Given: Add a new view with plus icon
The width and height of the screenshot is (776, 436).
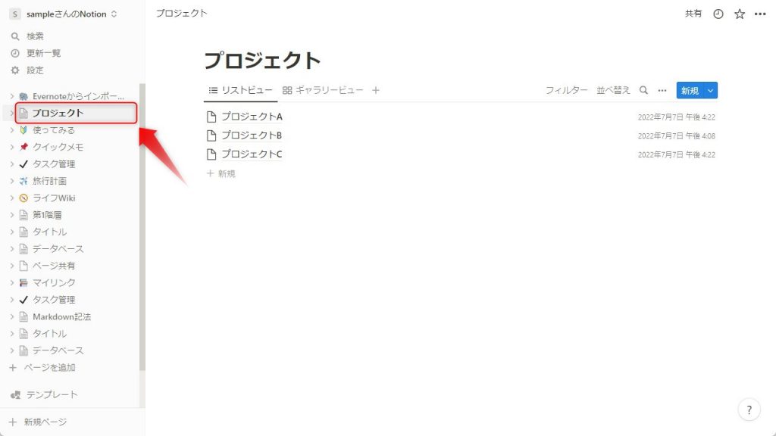Looking at the screenshot, I should [x=376, y=90].
